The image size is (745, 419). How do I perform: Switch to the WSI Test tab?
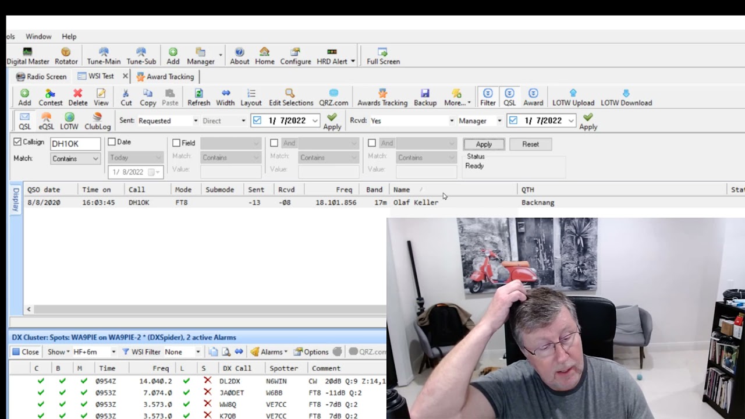tap(95, 76)
